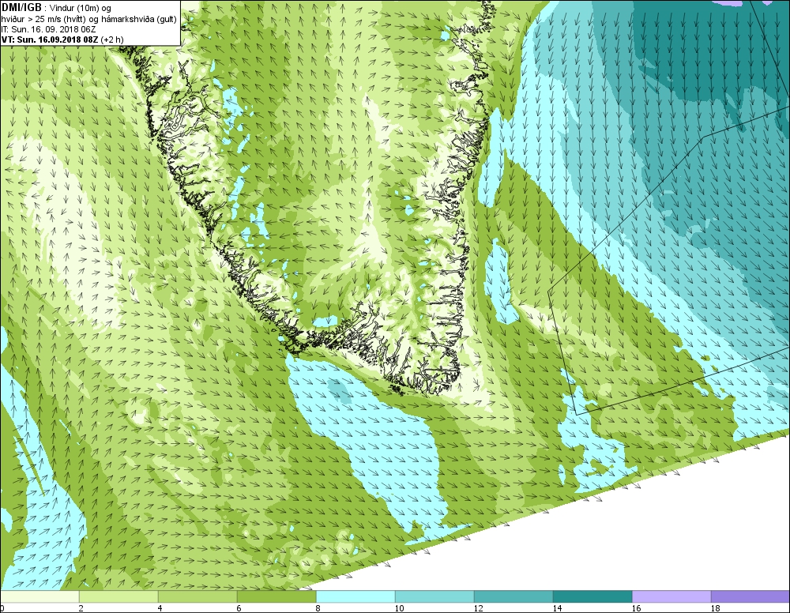The width and height of the screenshot is (790, 613).
Task: Click the legend scale label '14'
Action: click(x=557, y=608)
